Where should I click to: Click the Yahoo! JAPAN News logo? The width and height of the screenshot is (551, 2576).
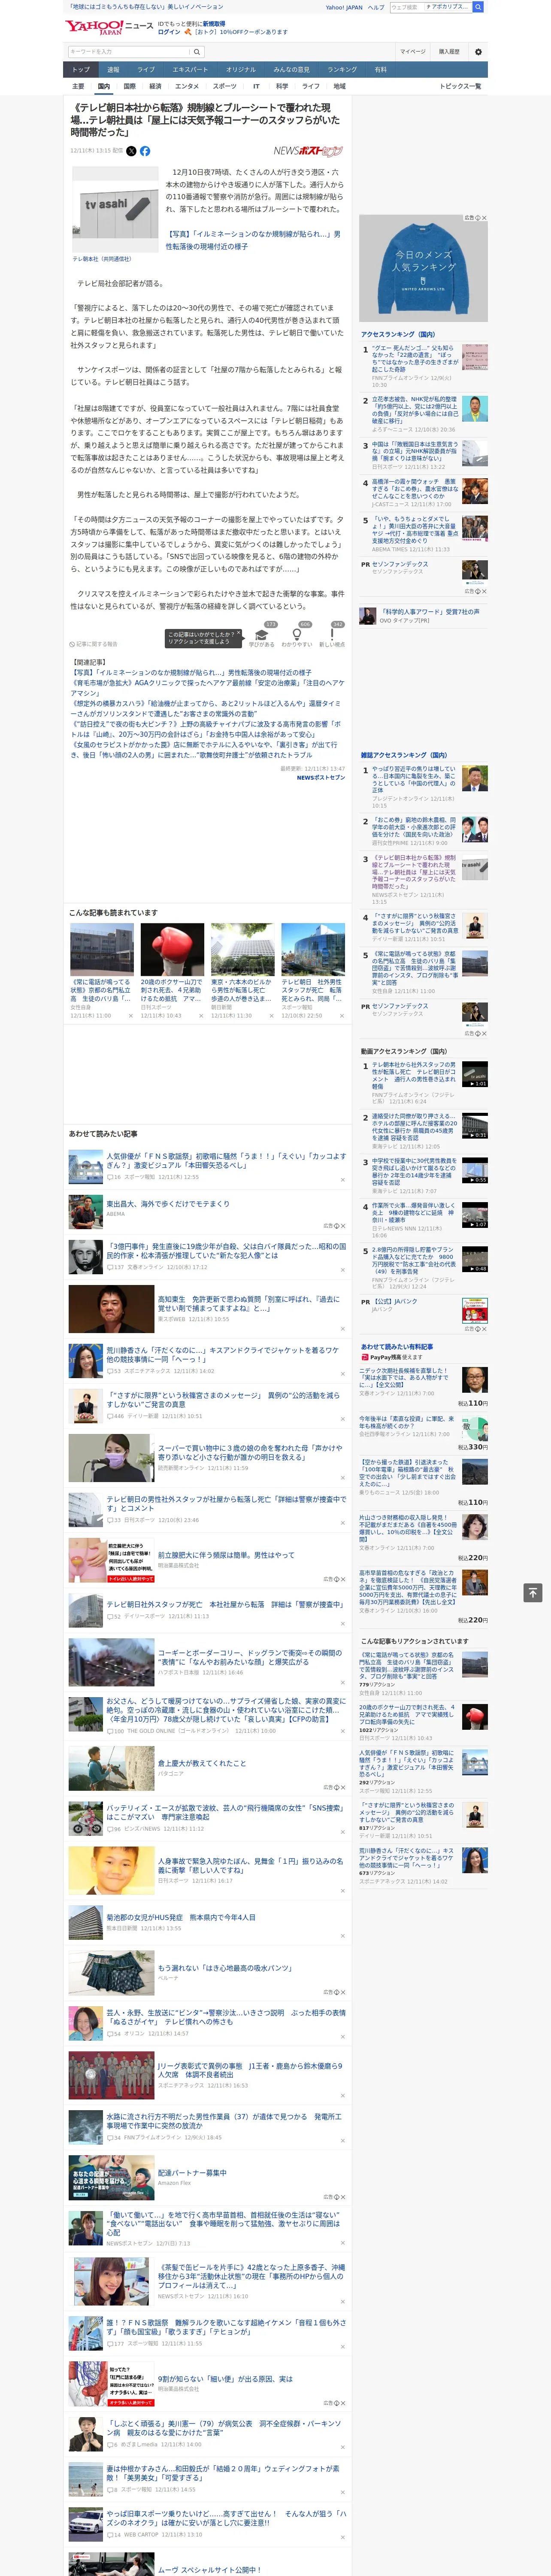[x=109, y=27]
